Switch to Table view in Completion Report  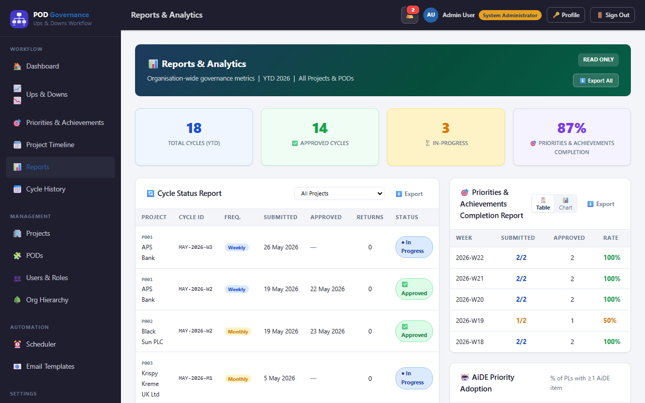pyautogui.click(x=543, y=204)
